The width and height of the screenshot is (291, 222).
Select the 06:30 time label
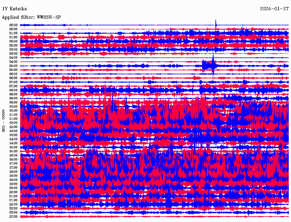[13, 78]
